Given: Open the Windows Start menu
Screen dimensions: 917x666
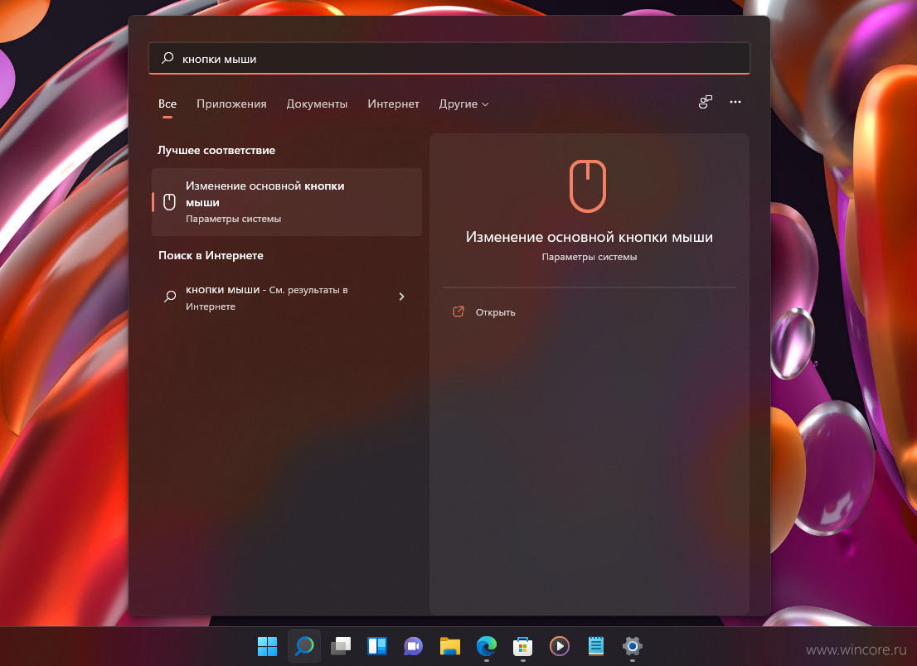Looking at the screenshot, I should (267, 646).
